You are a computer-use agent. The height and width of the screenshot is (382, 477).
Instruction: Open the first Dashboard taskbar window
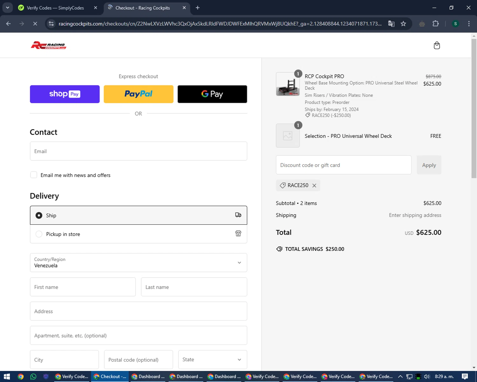[148, 377]
